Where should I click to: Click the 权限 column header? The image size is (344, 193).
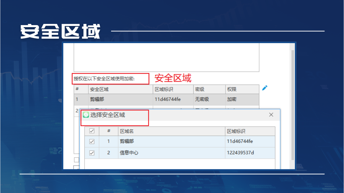pyautogui.click(x=242, y=89)
